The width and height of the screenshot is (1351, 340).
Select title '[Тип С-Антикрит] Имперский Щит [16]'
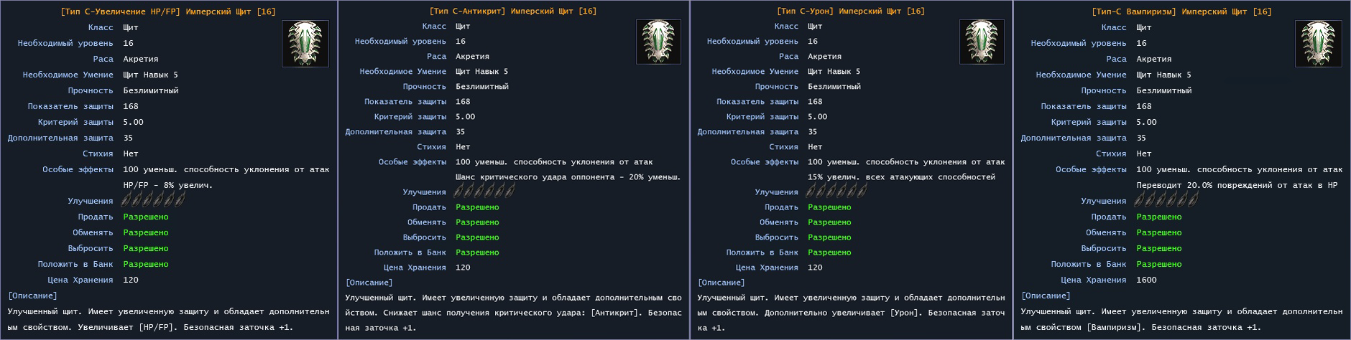click(x=513, y=11)
